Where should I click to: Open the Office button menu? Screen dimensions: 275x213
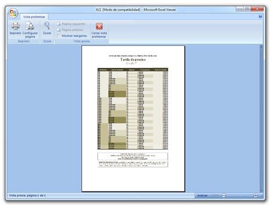pos(13,13)
